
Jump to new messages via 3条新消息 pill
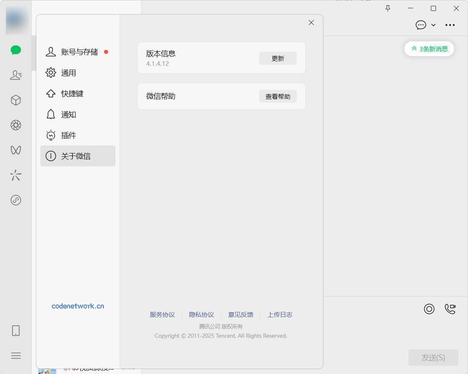pyautogui.click(x=429, y=49)
